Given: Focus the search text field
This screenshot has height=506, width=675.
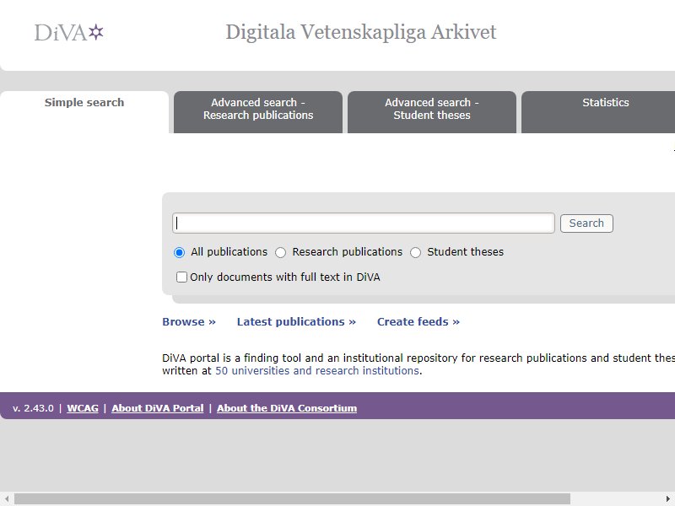Looking at the screenshot, I should (x=364, y=223).
